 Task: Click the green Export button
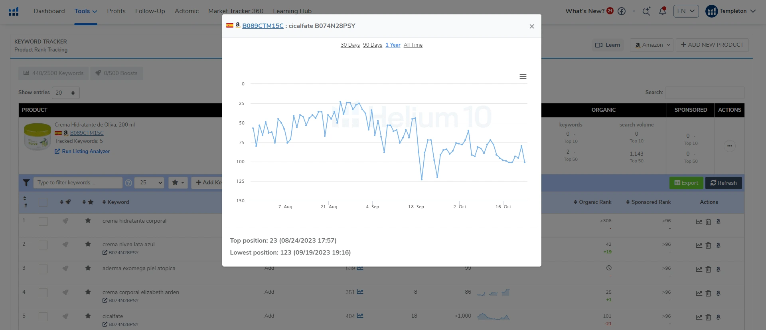(686, 183)
